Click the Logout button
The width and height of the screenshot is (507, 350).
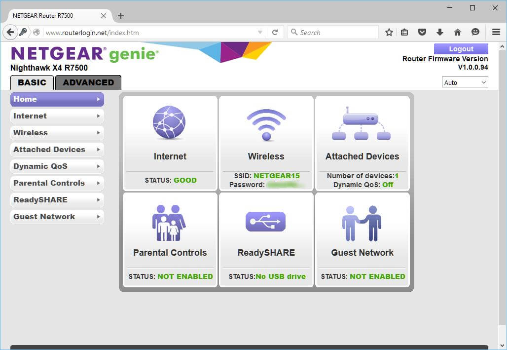pos(461,49)
